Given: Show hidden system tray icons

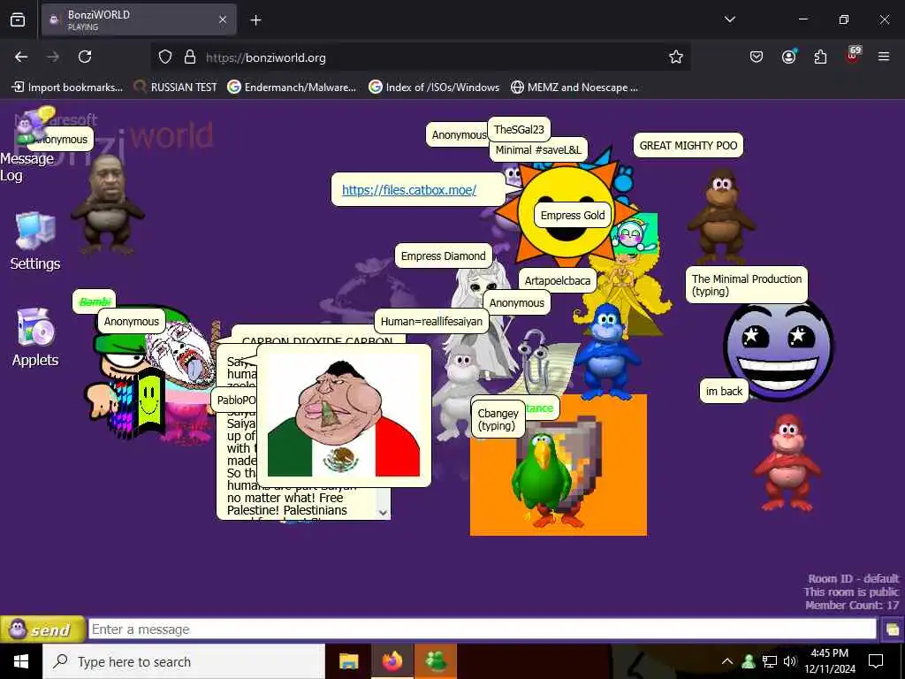Looking at the screenshot, I should (x=727, y=661).
